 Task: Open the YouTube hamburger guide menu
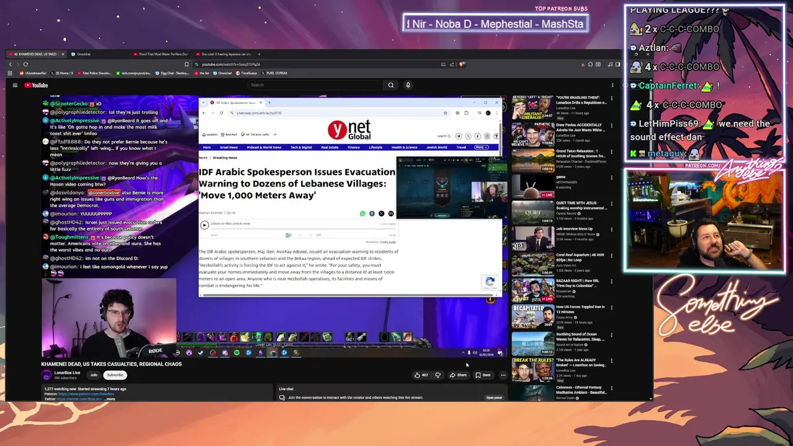tap(15, 85)
